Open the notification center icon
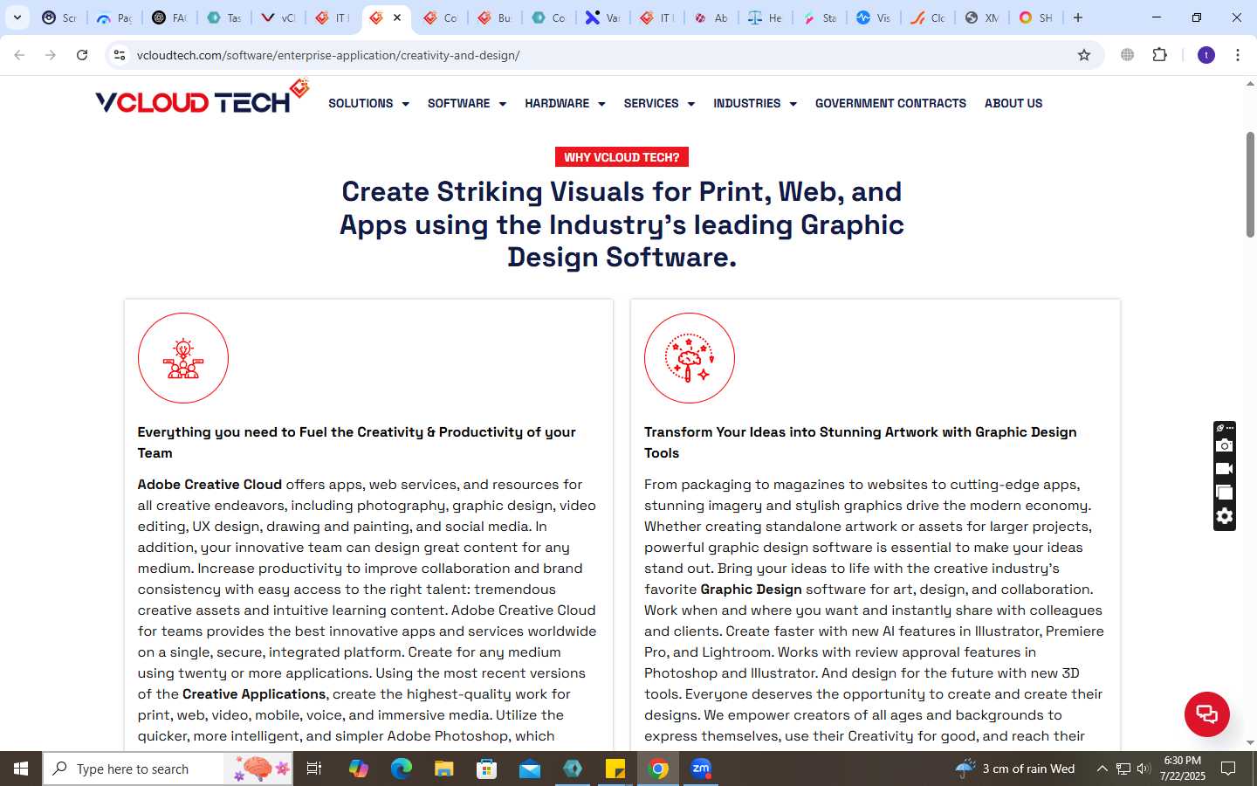Screen dimensions: 1257x786 coord(1228,769)
